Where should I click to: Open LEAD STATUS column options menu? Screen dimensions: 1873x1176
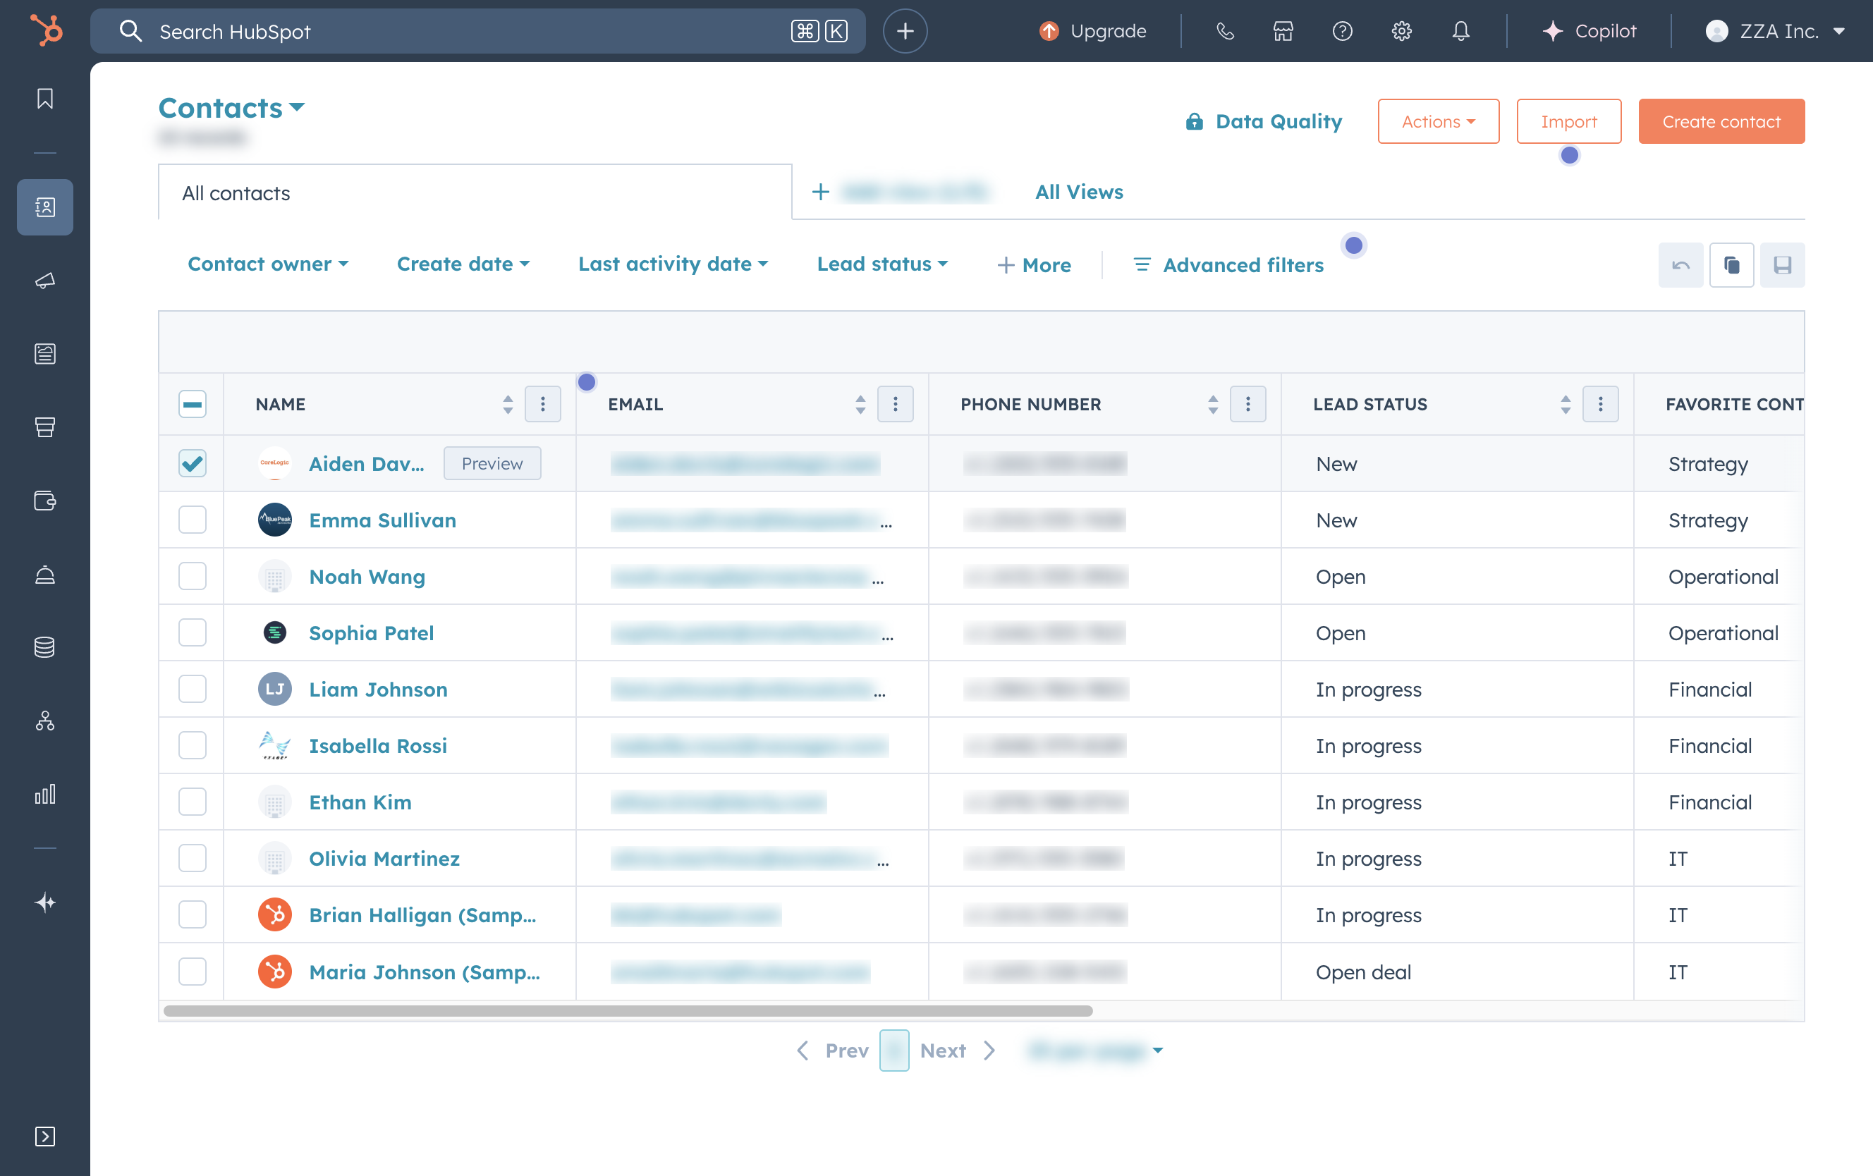[x=1600, y=404]
